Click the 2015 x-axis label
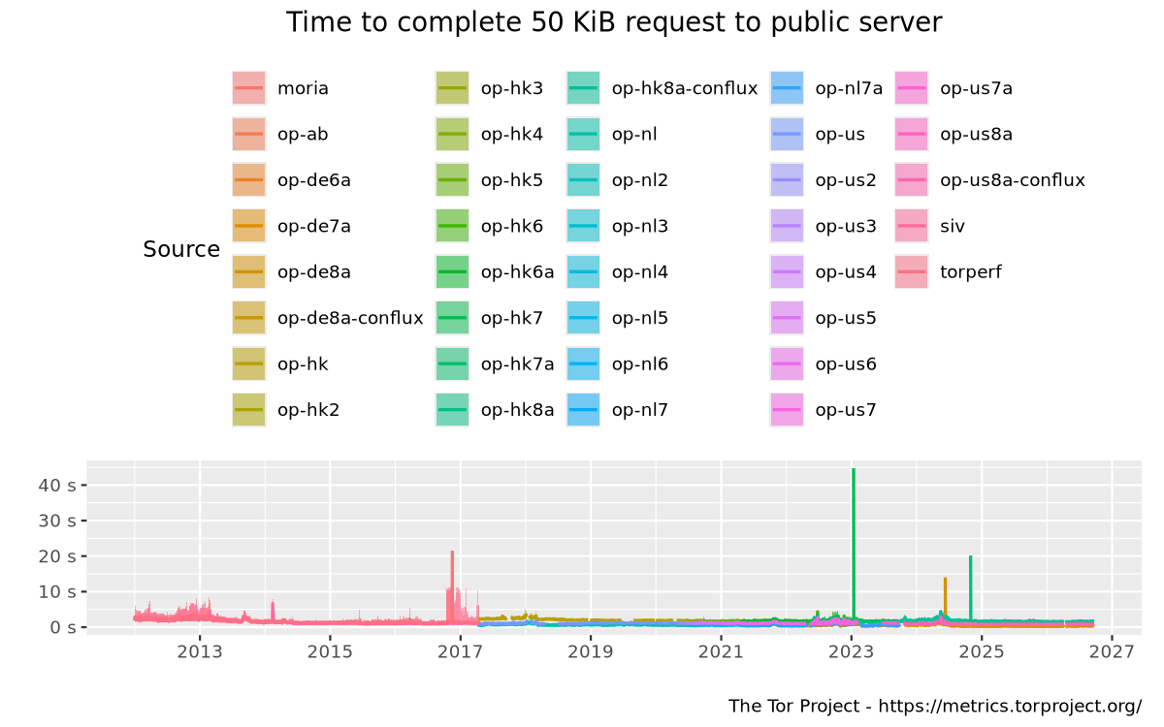The height and width of the screenshot is (727, 1164). tap(331, 650)
